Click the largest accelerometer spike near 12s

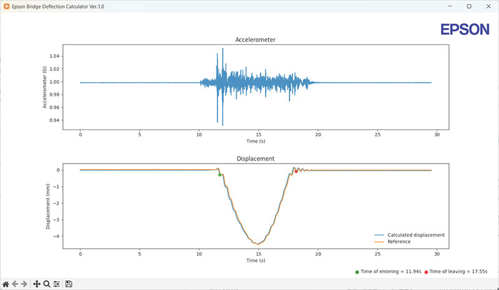(223, 50)
